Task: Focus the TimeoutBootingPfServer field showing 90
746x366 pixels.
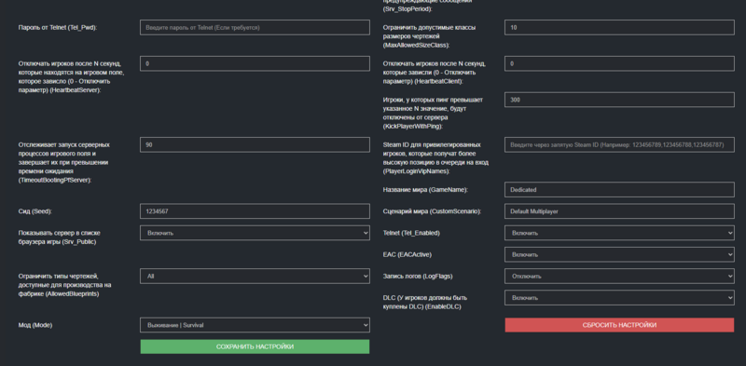Action: (x=255, y=145)
